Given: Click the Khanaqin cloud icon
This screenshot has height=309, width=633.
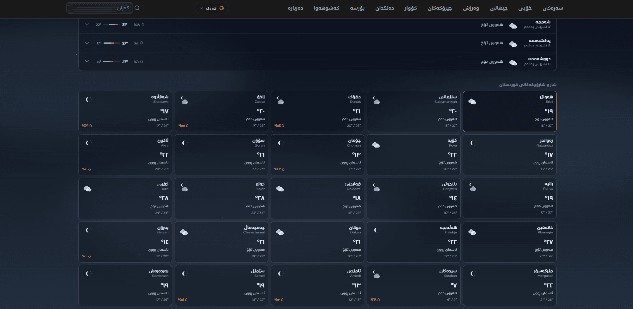Looking at the screenshot, I should (x=472, y=232).
